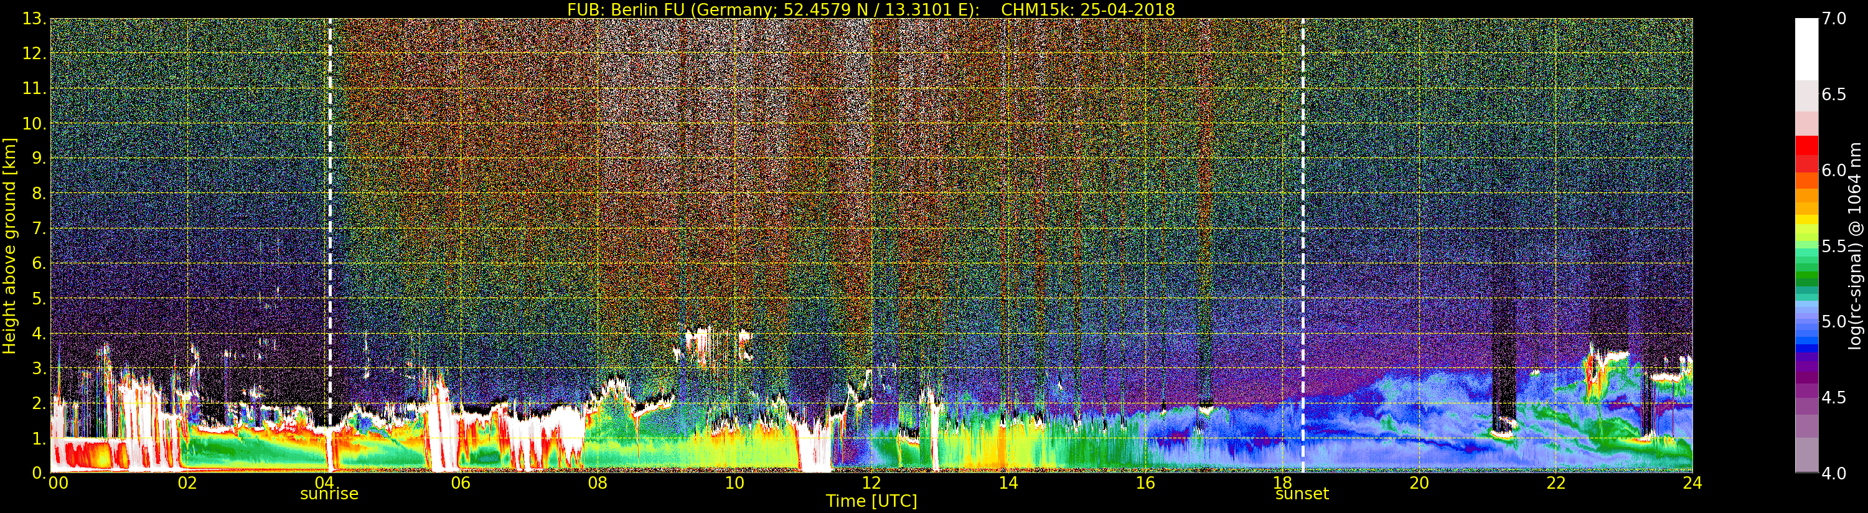Click the time axis tick '00'
This screenshot has width=1868, height=513.
pyautogui.click(x=58, y=482)
